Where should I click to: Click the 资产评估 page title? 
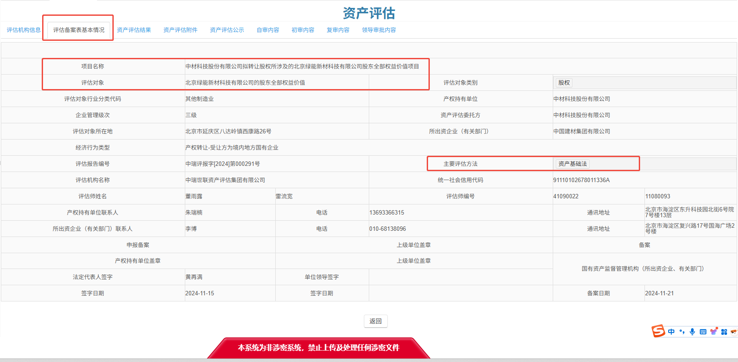[369, 13]
